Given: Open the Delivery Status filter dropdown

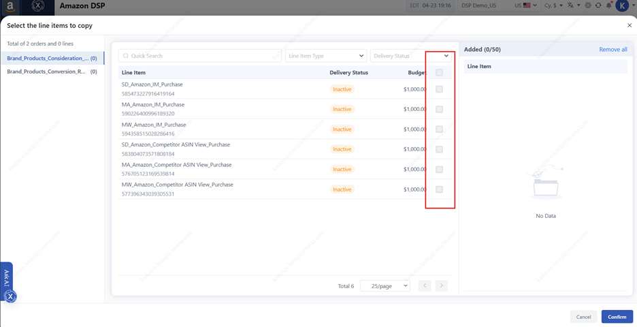Looking at the screenshot, I should tap(411, 56).
